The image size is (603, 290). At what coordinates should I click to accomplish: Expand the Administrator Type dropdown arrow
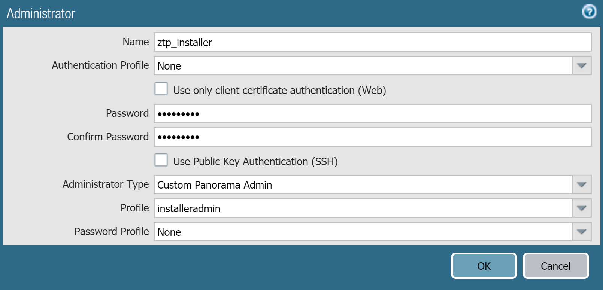click(582, 185)
